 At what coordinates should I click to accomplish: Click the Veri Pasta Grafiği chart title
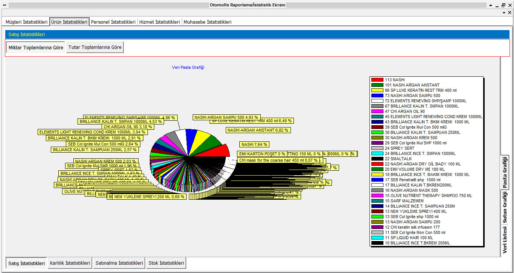click(x=188, y=67)
